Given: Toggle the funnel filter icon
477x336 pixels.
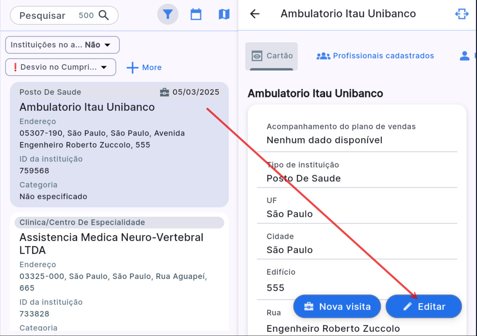Looking at the screenshot, I should 168,14.
